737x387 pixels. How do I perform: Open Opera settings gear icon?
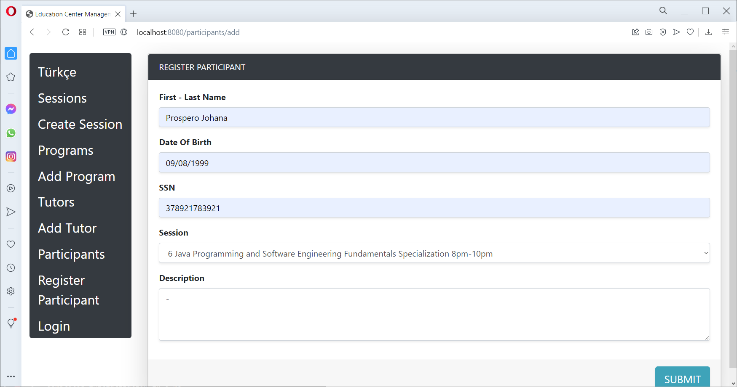11,291
